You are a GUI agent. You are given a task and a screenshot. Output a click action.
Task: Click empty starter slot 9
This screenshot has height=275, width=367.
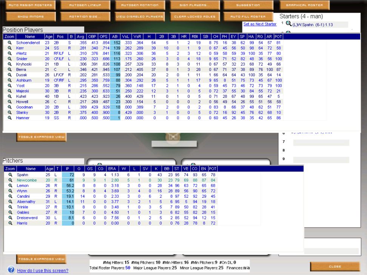(321, 160)
